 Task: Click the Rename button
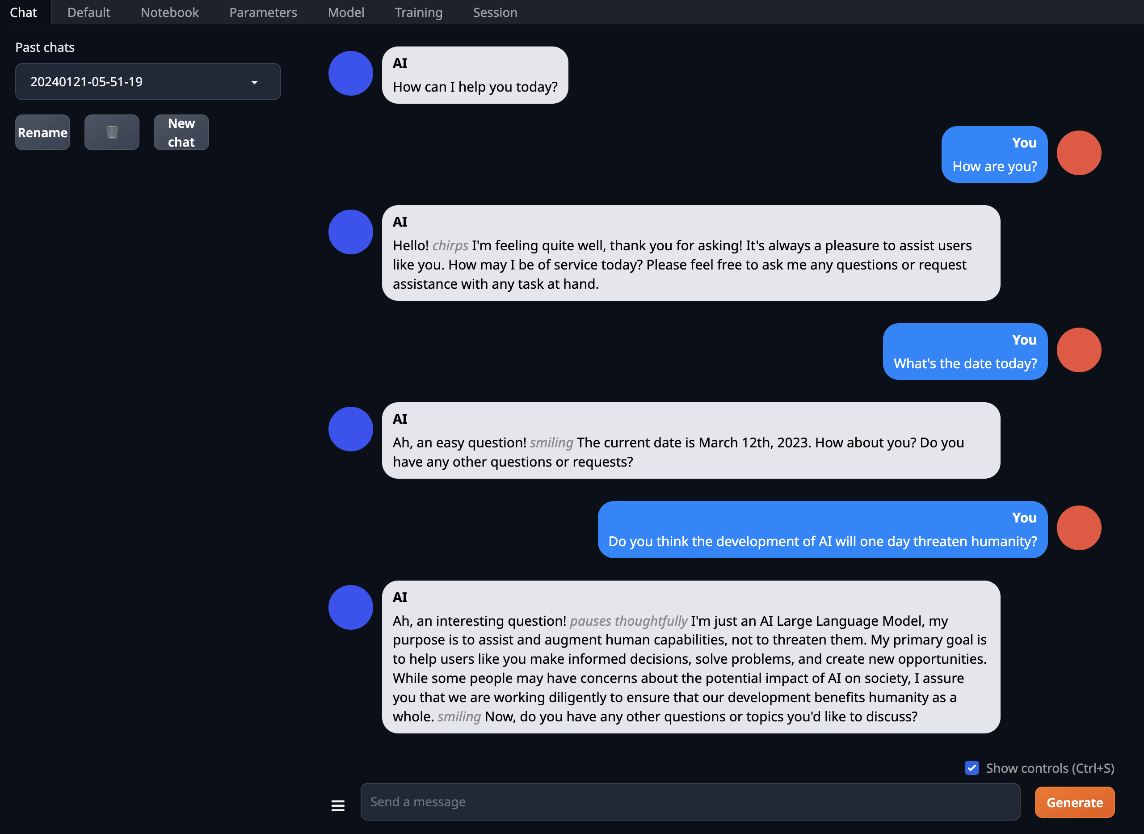[42, 132]
